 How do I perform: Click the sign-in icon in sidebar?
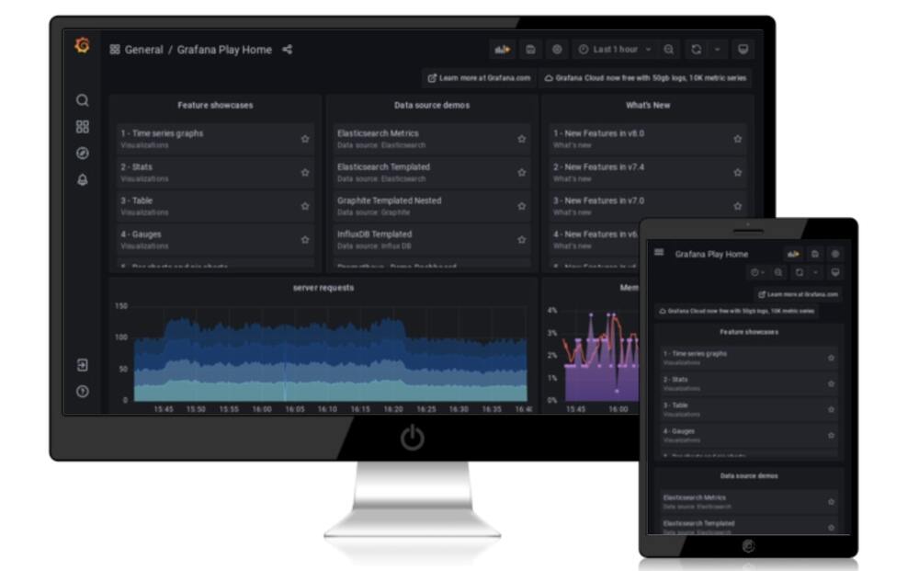coord(83,365)
